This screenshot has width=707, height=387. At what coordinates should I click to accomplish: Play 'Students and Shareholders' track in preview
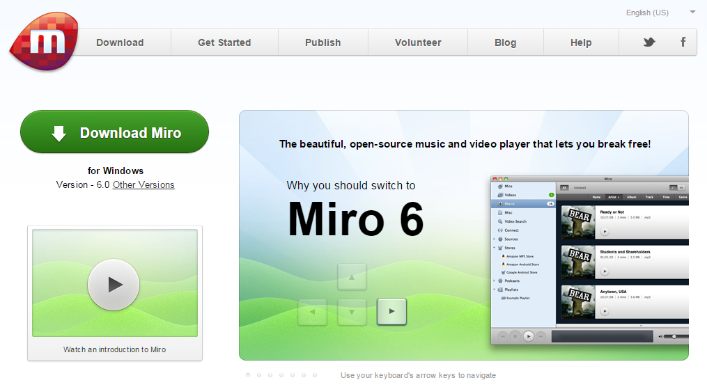pyautogui.click(x=605, y=271)
